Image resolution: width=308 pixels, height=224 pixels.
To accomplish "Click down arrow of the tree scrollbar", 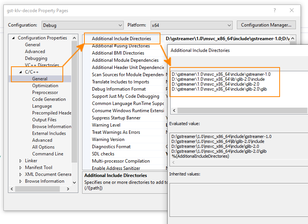I will [x=74, y=182].
